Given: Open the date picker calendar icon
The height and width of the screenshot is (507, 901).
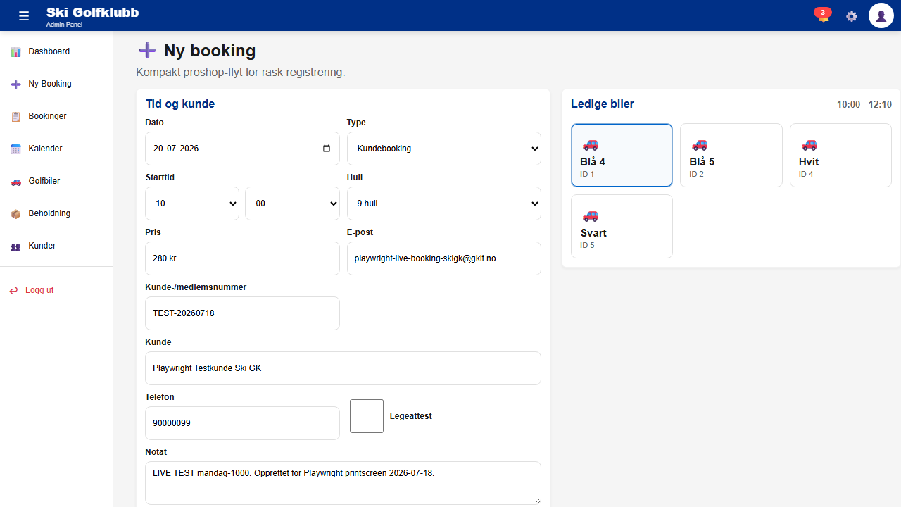Looking at the screenshot, I should point(327,149).
